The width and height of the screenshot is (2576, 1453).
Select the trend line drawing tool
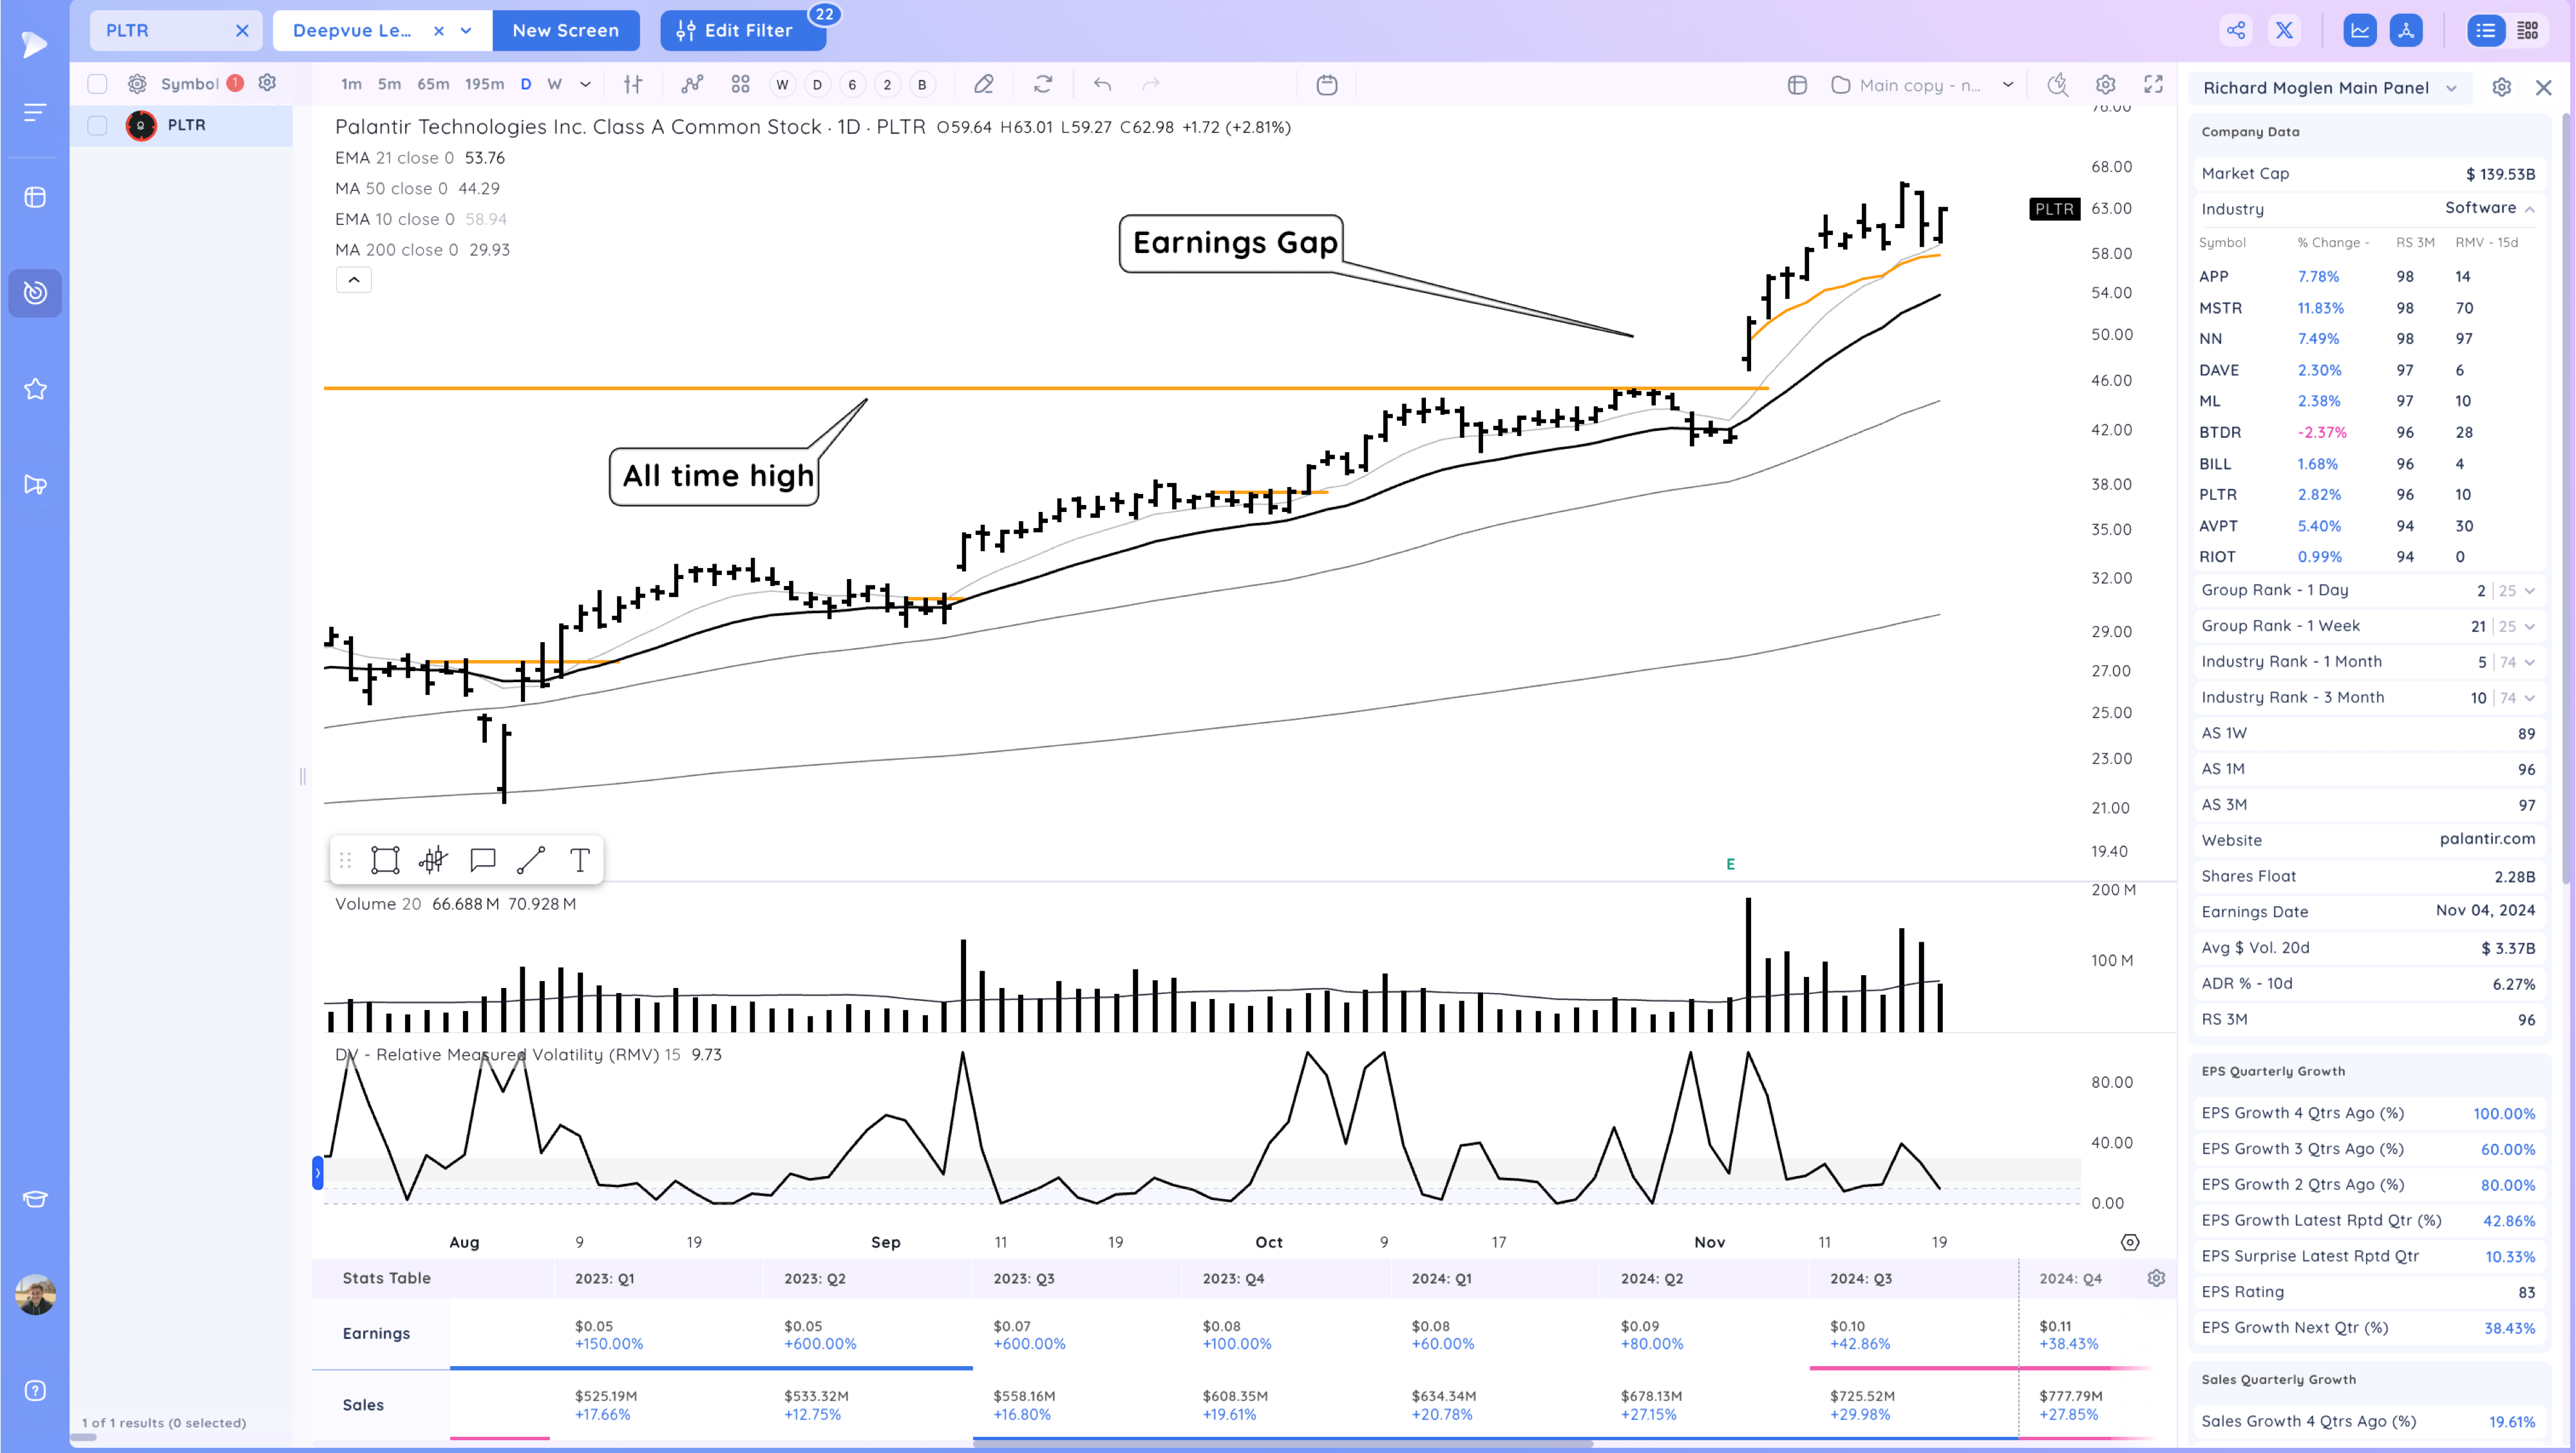click(x=531, y=860)
